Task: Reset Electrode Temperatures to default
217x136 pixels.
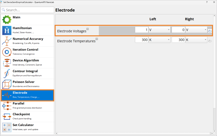Action: tap(210, 41)
